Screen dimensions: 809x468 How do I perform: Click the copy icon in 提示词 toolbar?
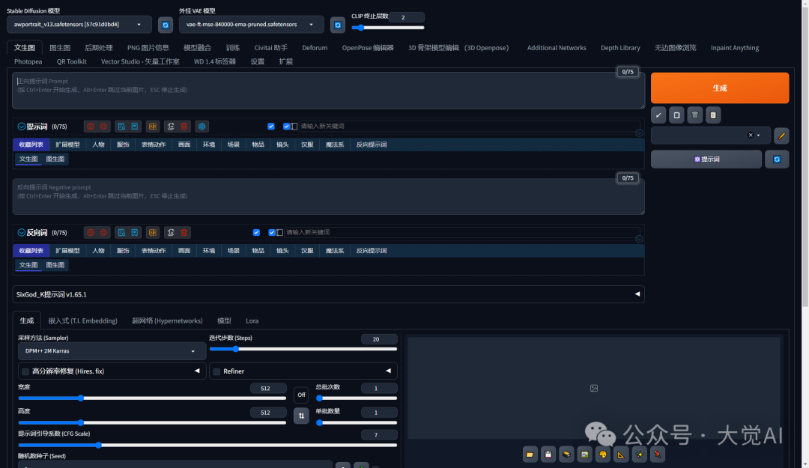click(x=171, y=127)
